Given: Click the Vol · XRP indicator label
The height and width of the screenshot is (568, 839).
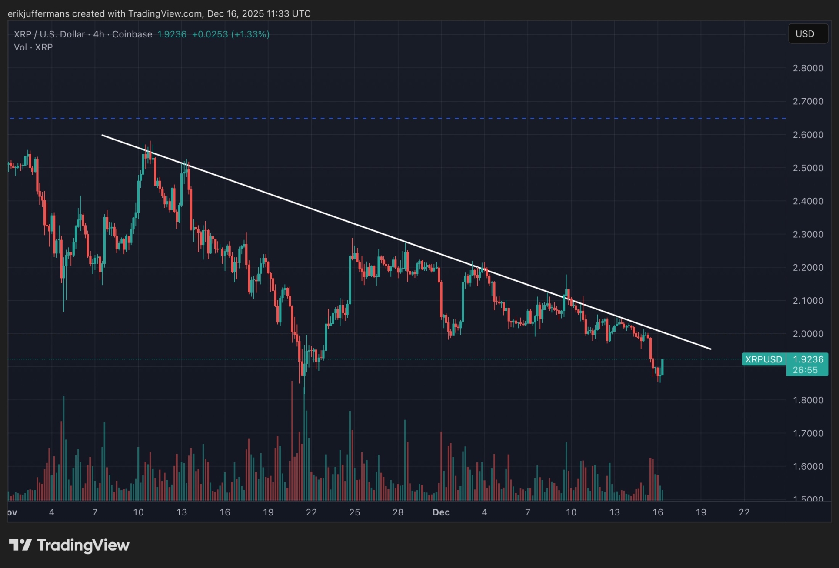Looking at the screenshot, I should pyautogui.click(x=33, y=47).
